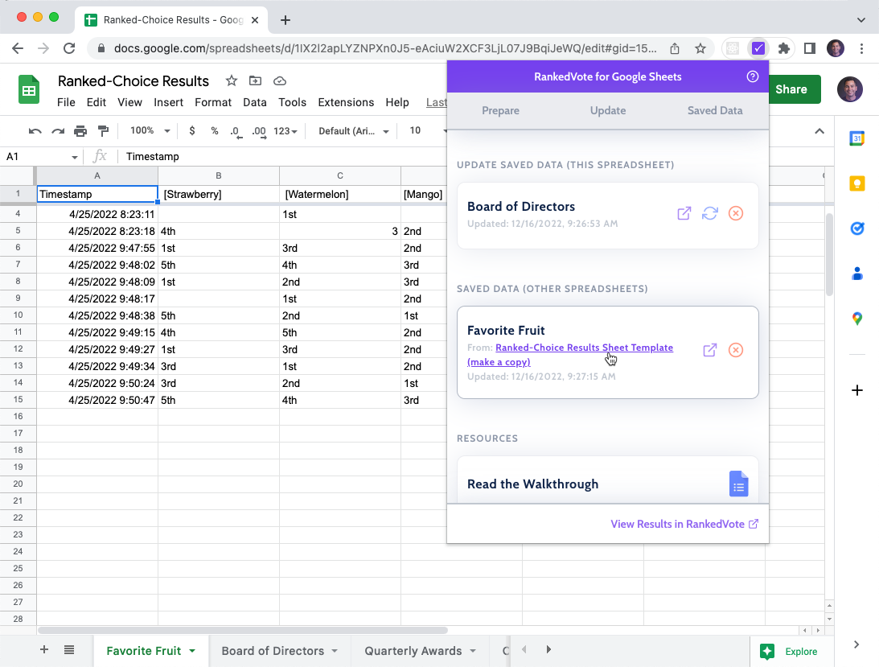Go back to the previous page
879x667 pixels.
[x=18, y=48]
